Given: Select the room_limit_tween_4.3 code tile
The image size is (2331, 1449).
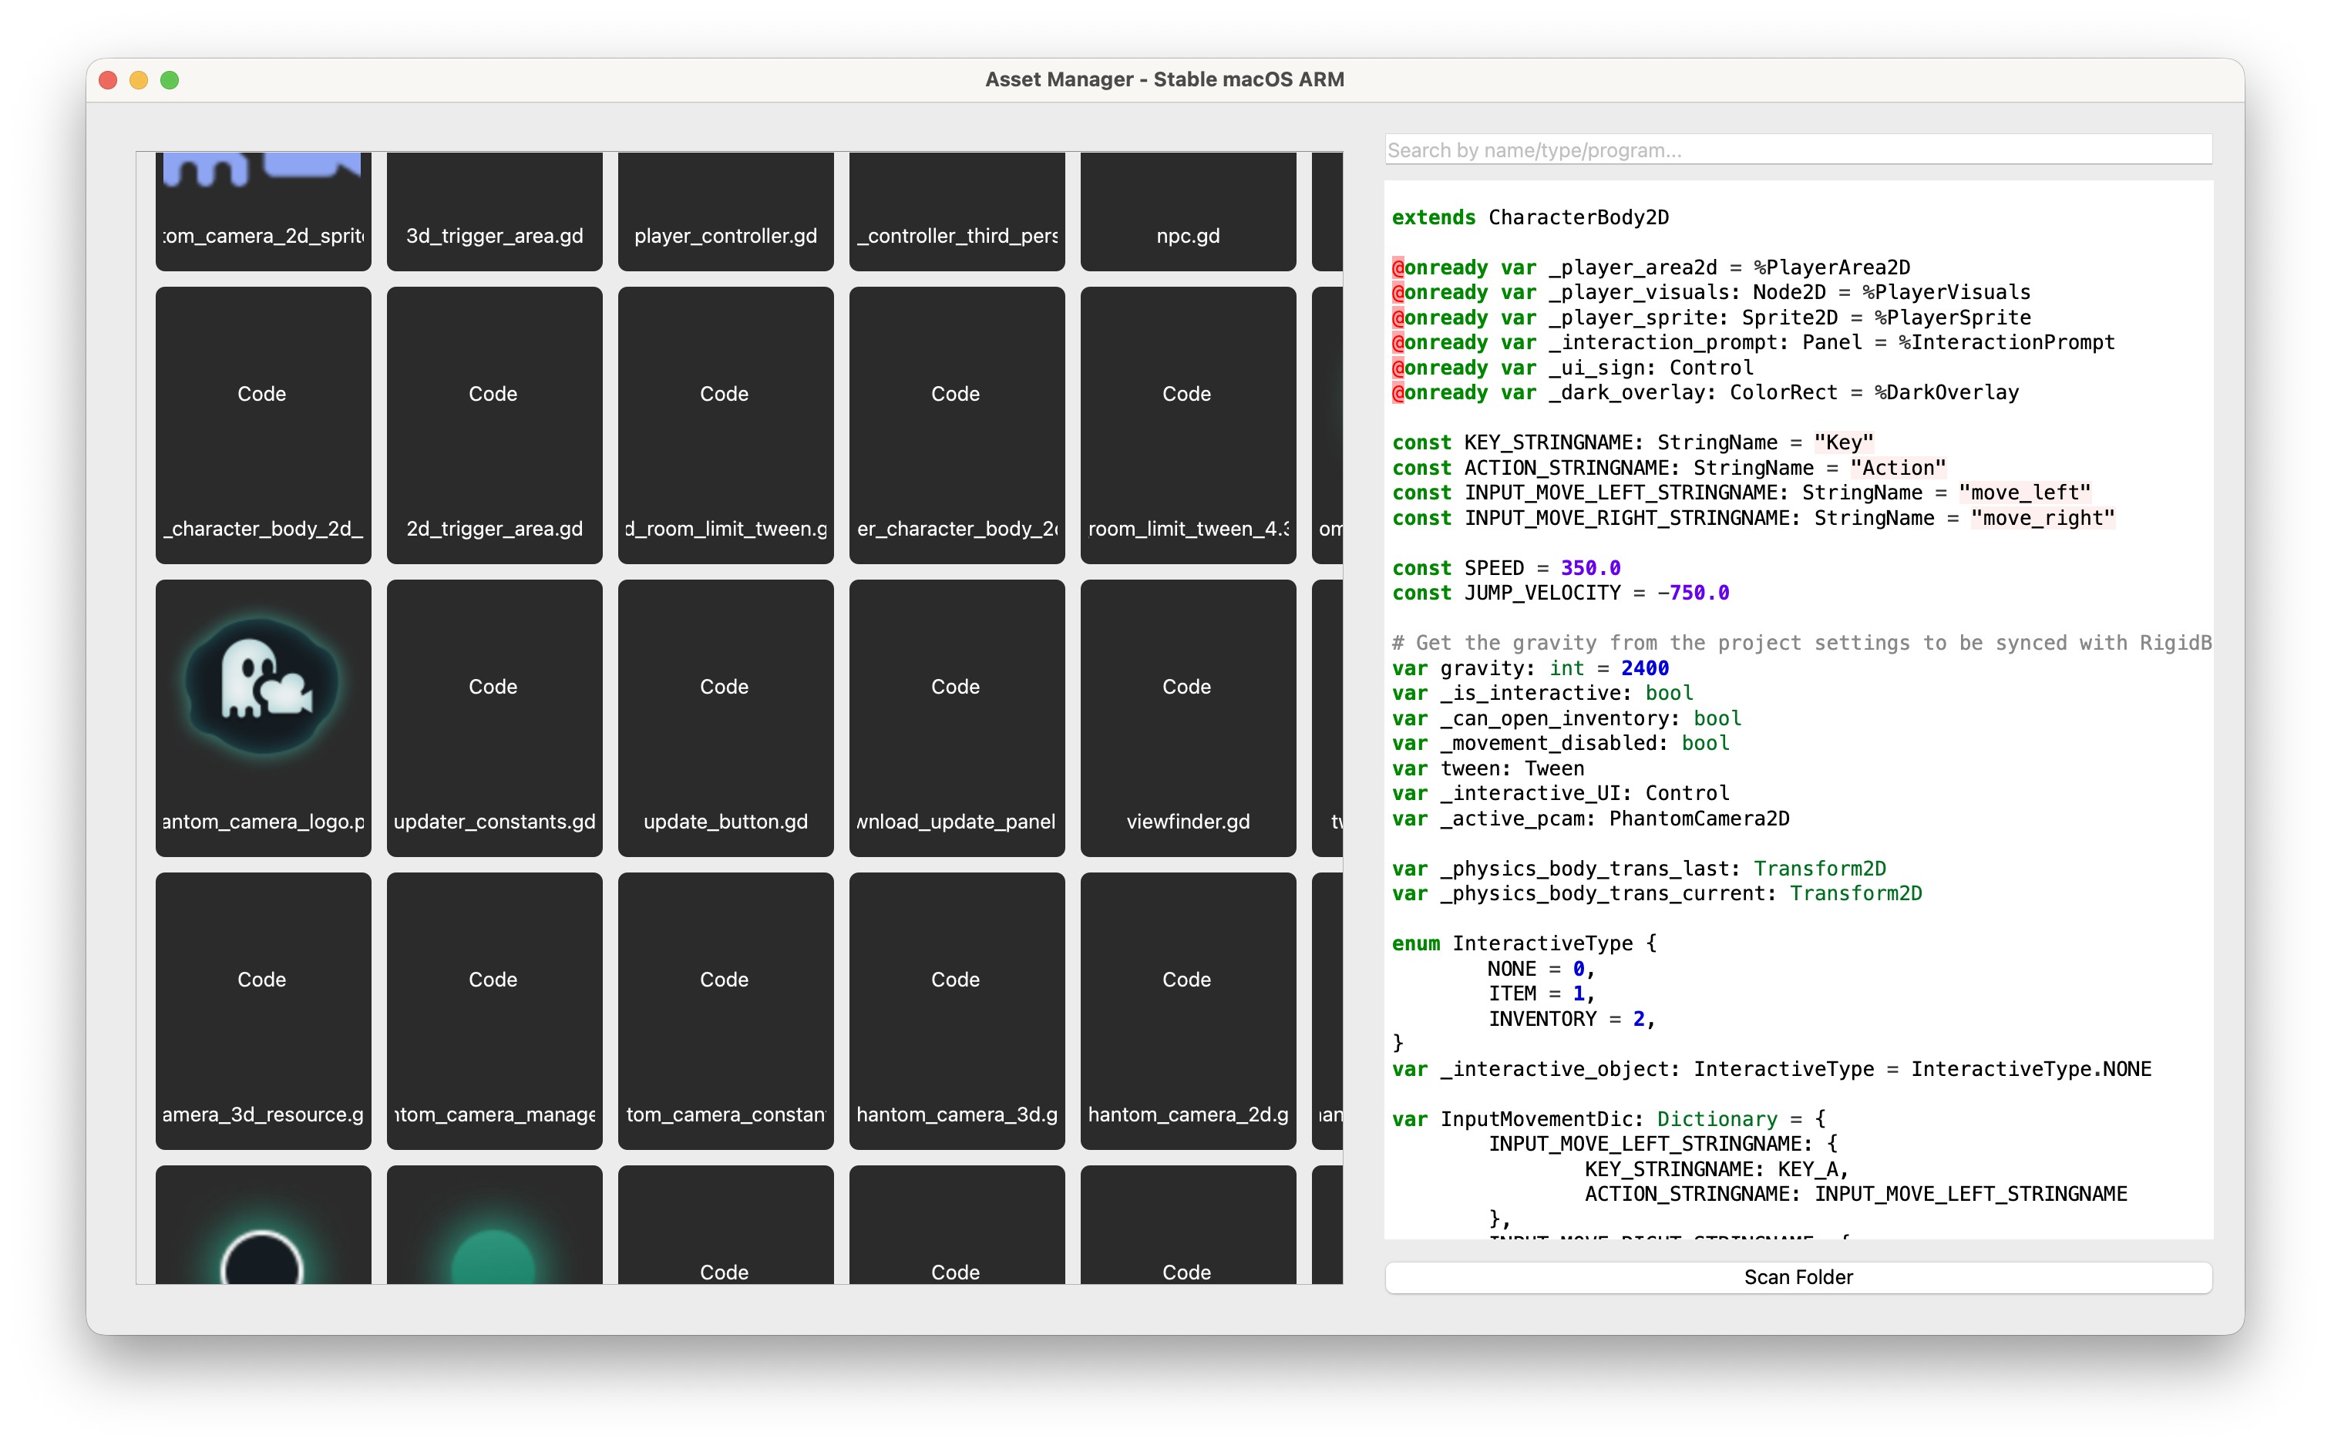Looking at the screenshot, I should (1186, 425).
